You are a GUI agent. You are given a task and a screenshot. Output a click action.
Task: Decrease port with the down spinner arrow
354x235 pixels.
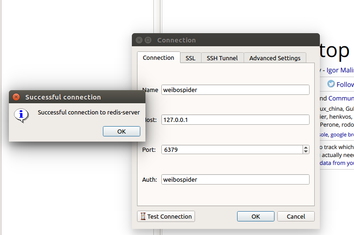tap(306, 151)
